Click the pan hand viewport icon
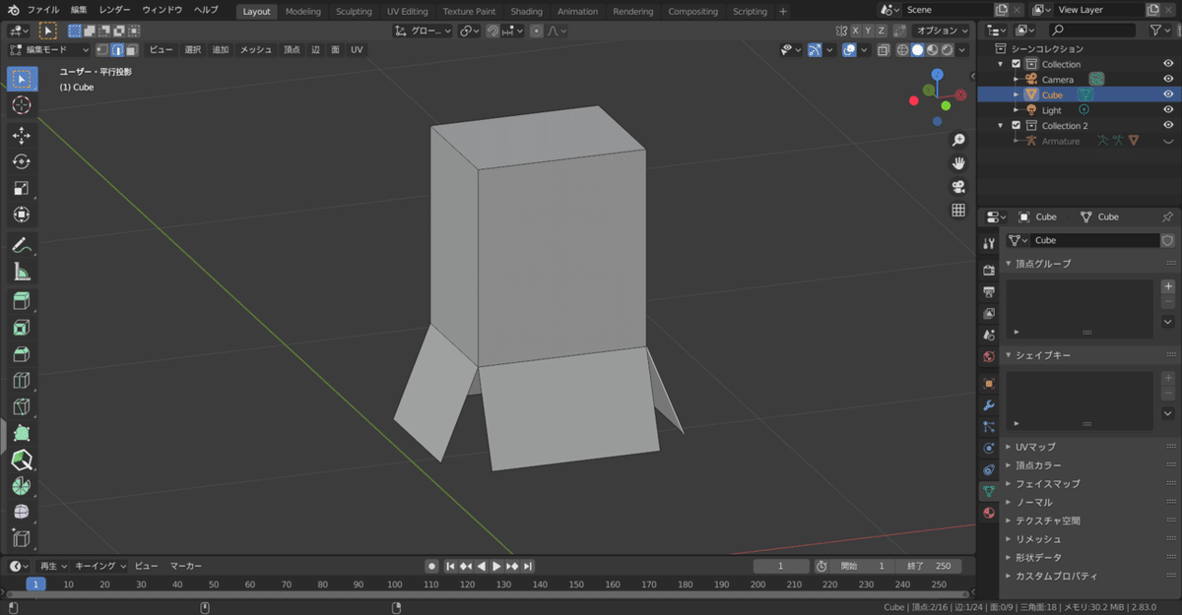Viewport: 1182px width, 615px height. (x=958, y=163)
